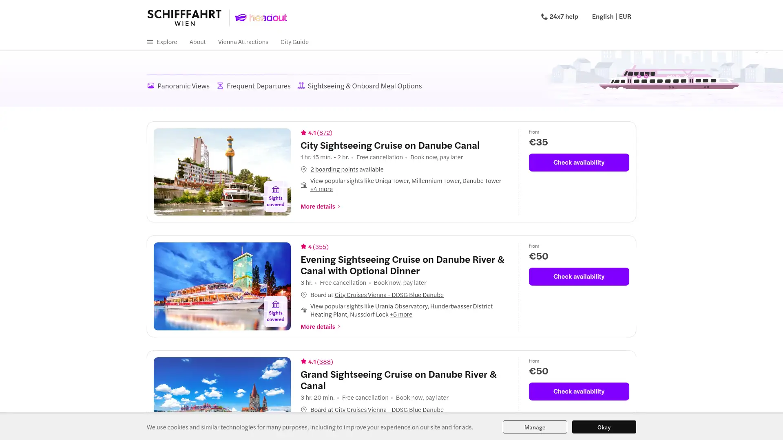Expand +4 more sights list
The image size is (783, 440).
(321, 189)
